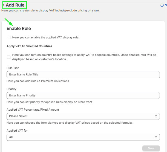Click the Enable Rule section heading

tap(19, 29)
